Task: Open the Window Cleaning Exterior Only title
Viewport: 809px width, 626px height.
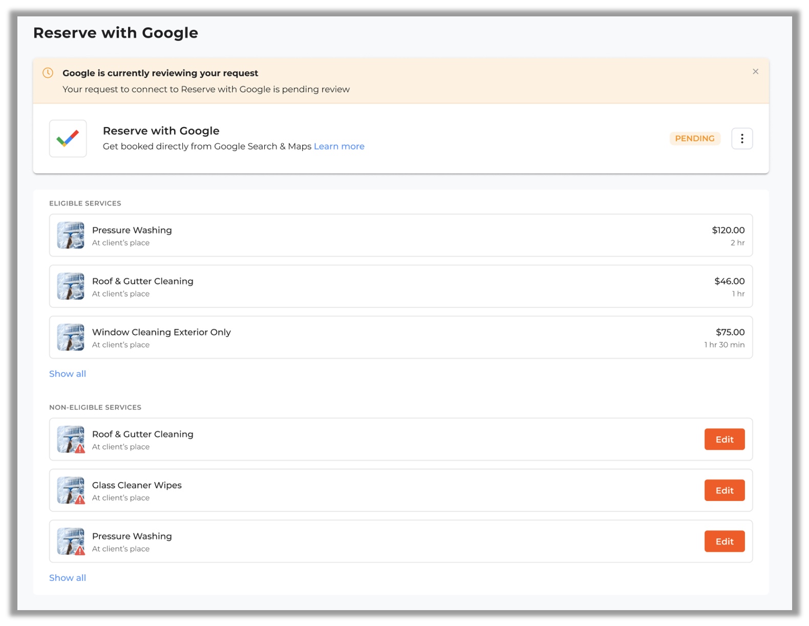Action: point(161,332)
